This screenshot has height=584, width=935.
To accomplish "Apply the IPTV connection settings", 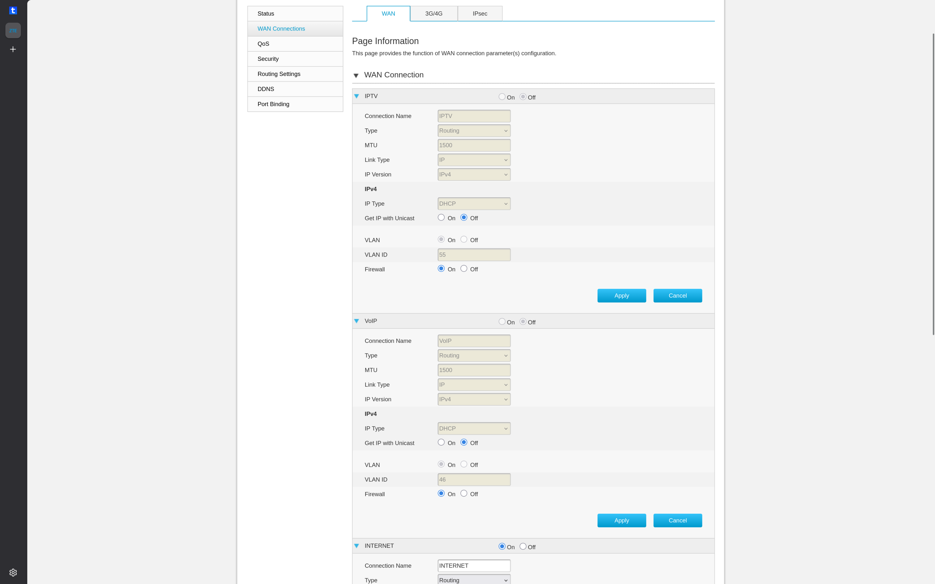I will point(622,296).
